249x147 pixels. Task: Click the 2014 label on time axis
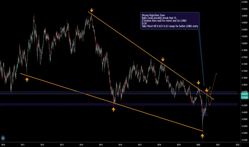click(x=81, y=145)
